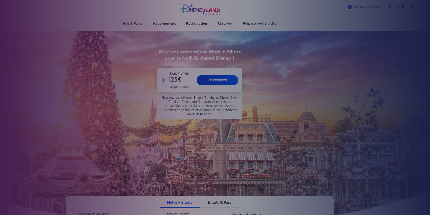Open the Hôtels et Resorts selector
Viewport: 430px width, 215px height.
pos(177,214)
